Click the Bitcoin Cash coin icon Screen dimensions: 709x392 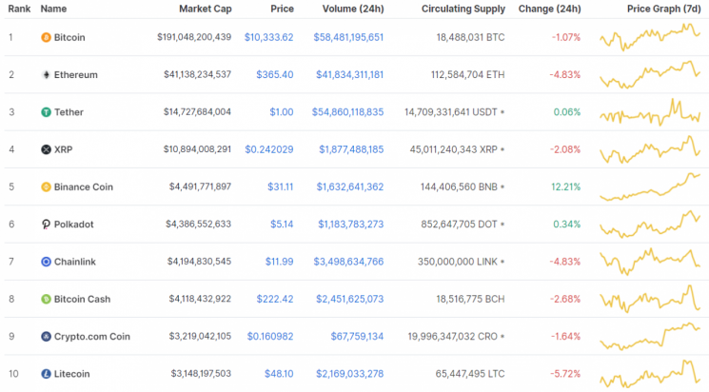(46, 300)
